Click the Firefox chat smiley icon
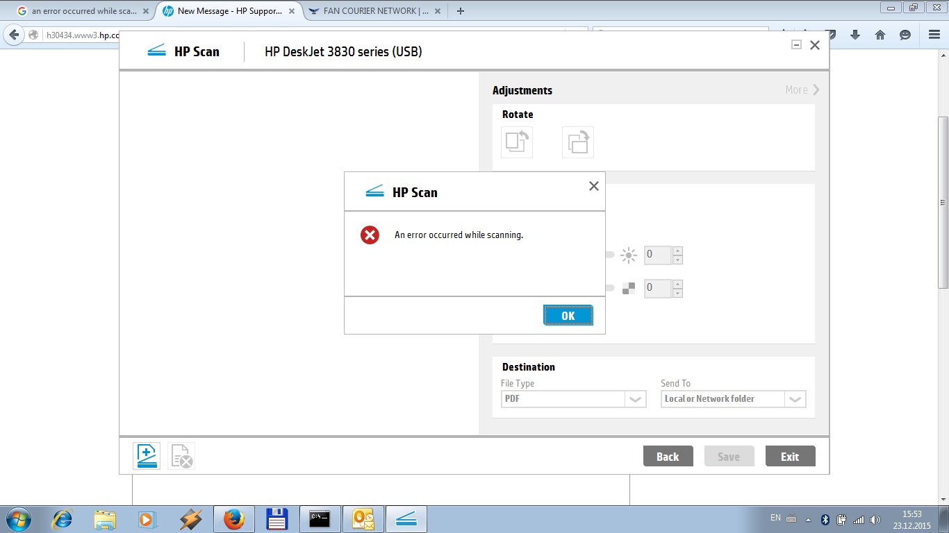 point(905,35)
